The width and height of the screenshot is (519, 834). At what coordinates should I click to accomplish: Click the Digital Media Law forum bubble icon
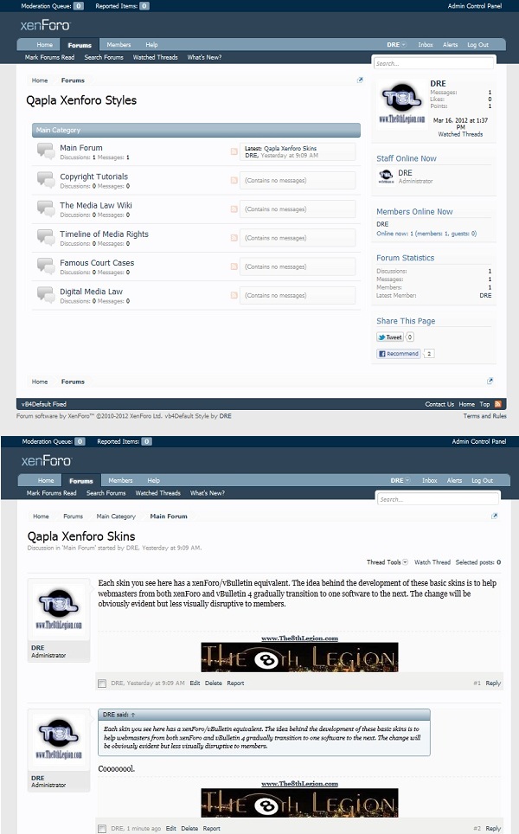pyautogui.click(x=45, y=295)
